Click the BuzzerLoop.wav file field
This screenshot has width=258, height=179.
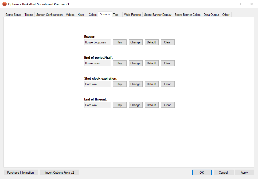[x=97, y=42]
